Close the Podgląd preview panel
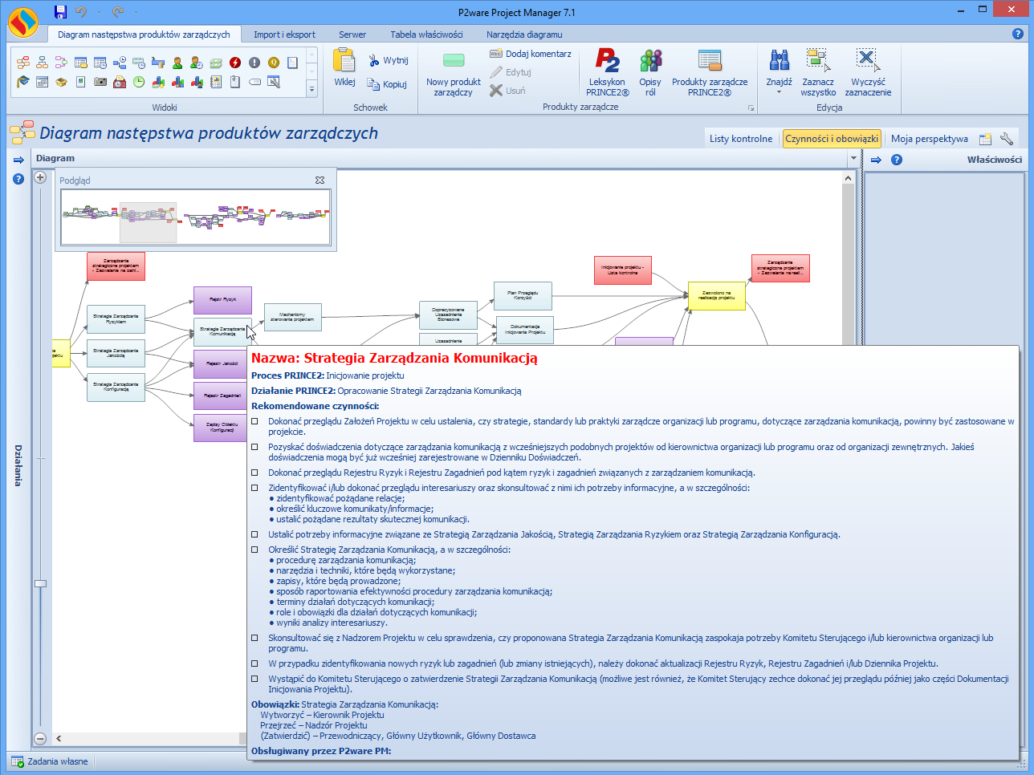 tap(320, 181)
